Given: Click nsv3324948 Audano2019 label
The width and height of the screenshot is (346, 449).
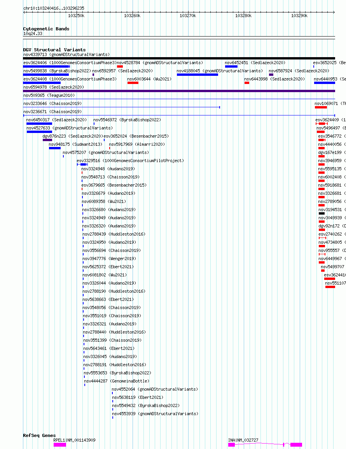Looking at the screenshot, I should (108, 169).
